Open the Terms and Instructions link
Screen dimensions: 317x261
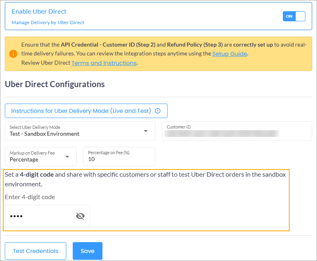point(104,63)
